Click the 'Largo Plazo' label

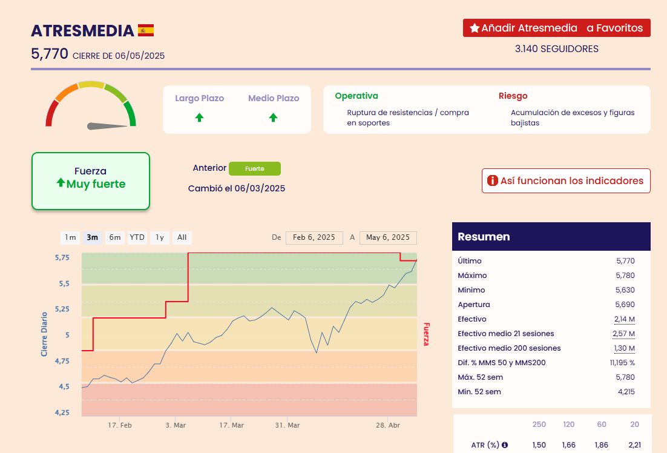click(x=200, y=98)
